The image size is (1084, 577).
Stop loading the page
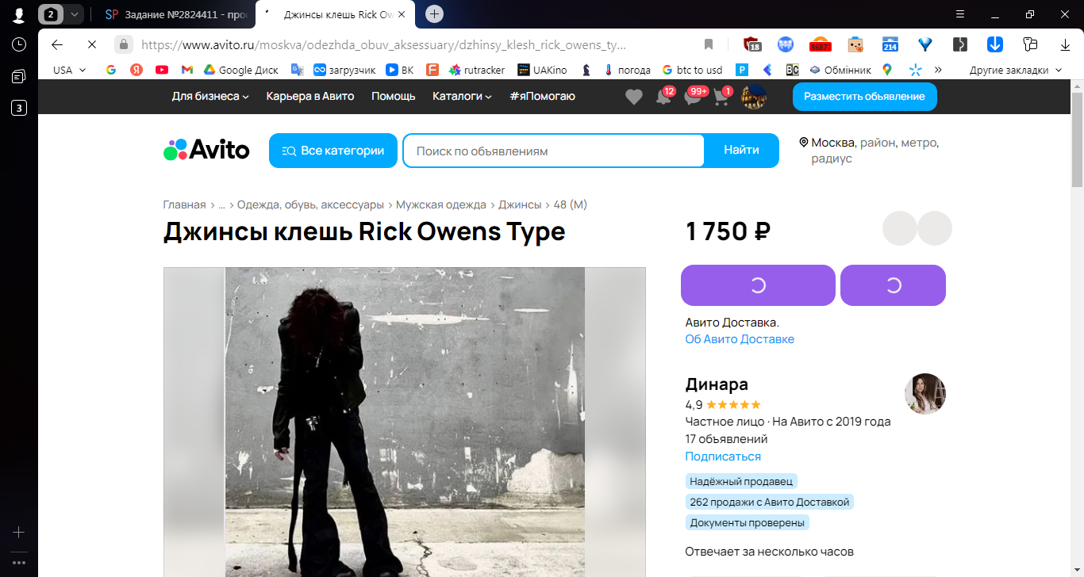pyautogui.click(x=91, y=44)
